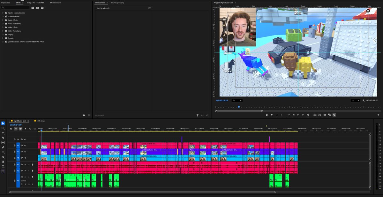Screen dimensions: 383x197
Task: Select the Selection tool arrow
Action: [3, 123]
